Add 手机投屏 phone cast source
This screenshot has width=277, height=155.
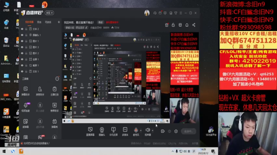(x=114, y=132)
